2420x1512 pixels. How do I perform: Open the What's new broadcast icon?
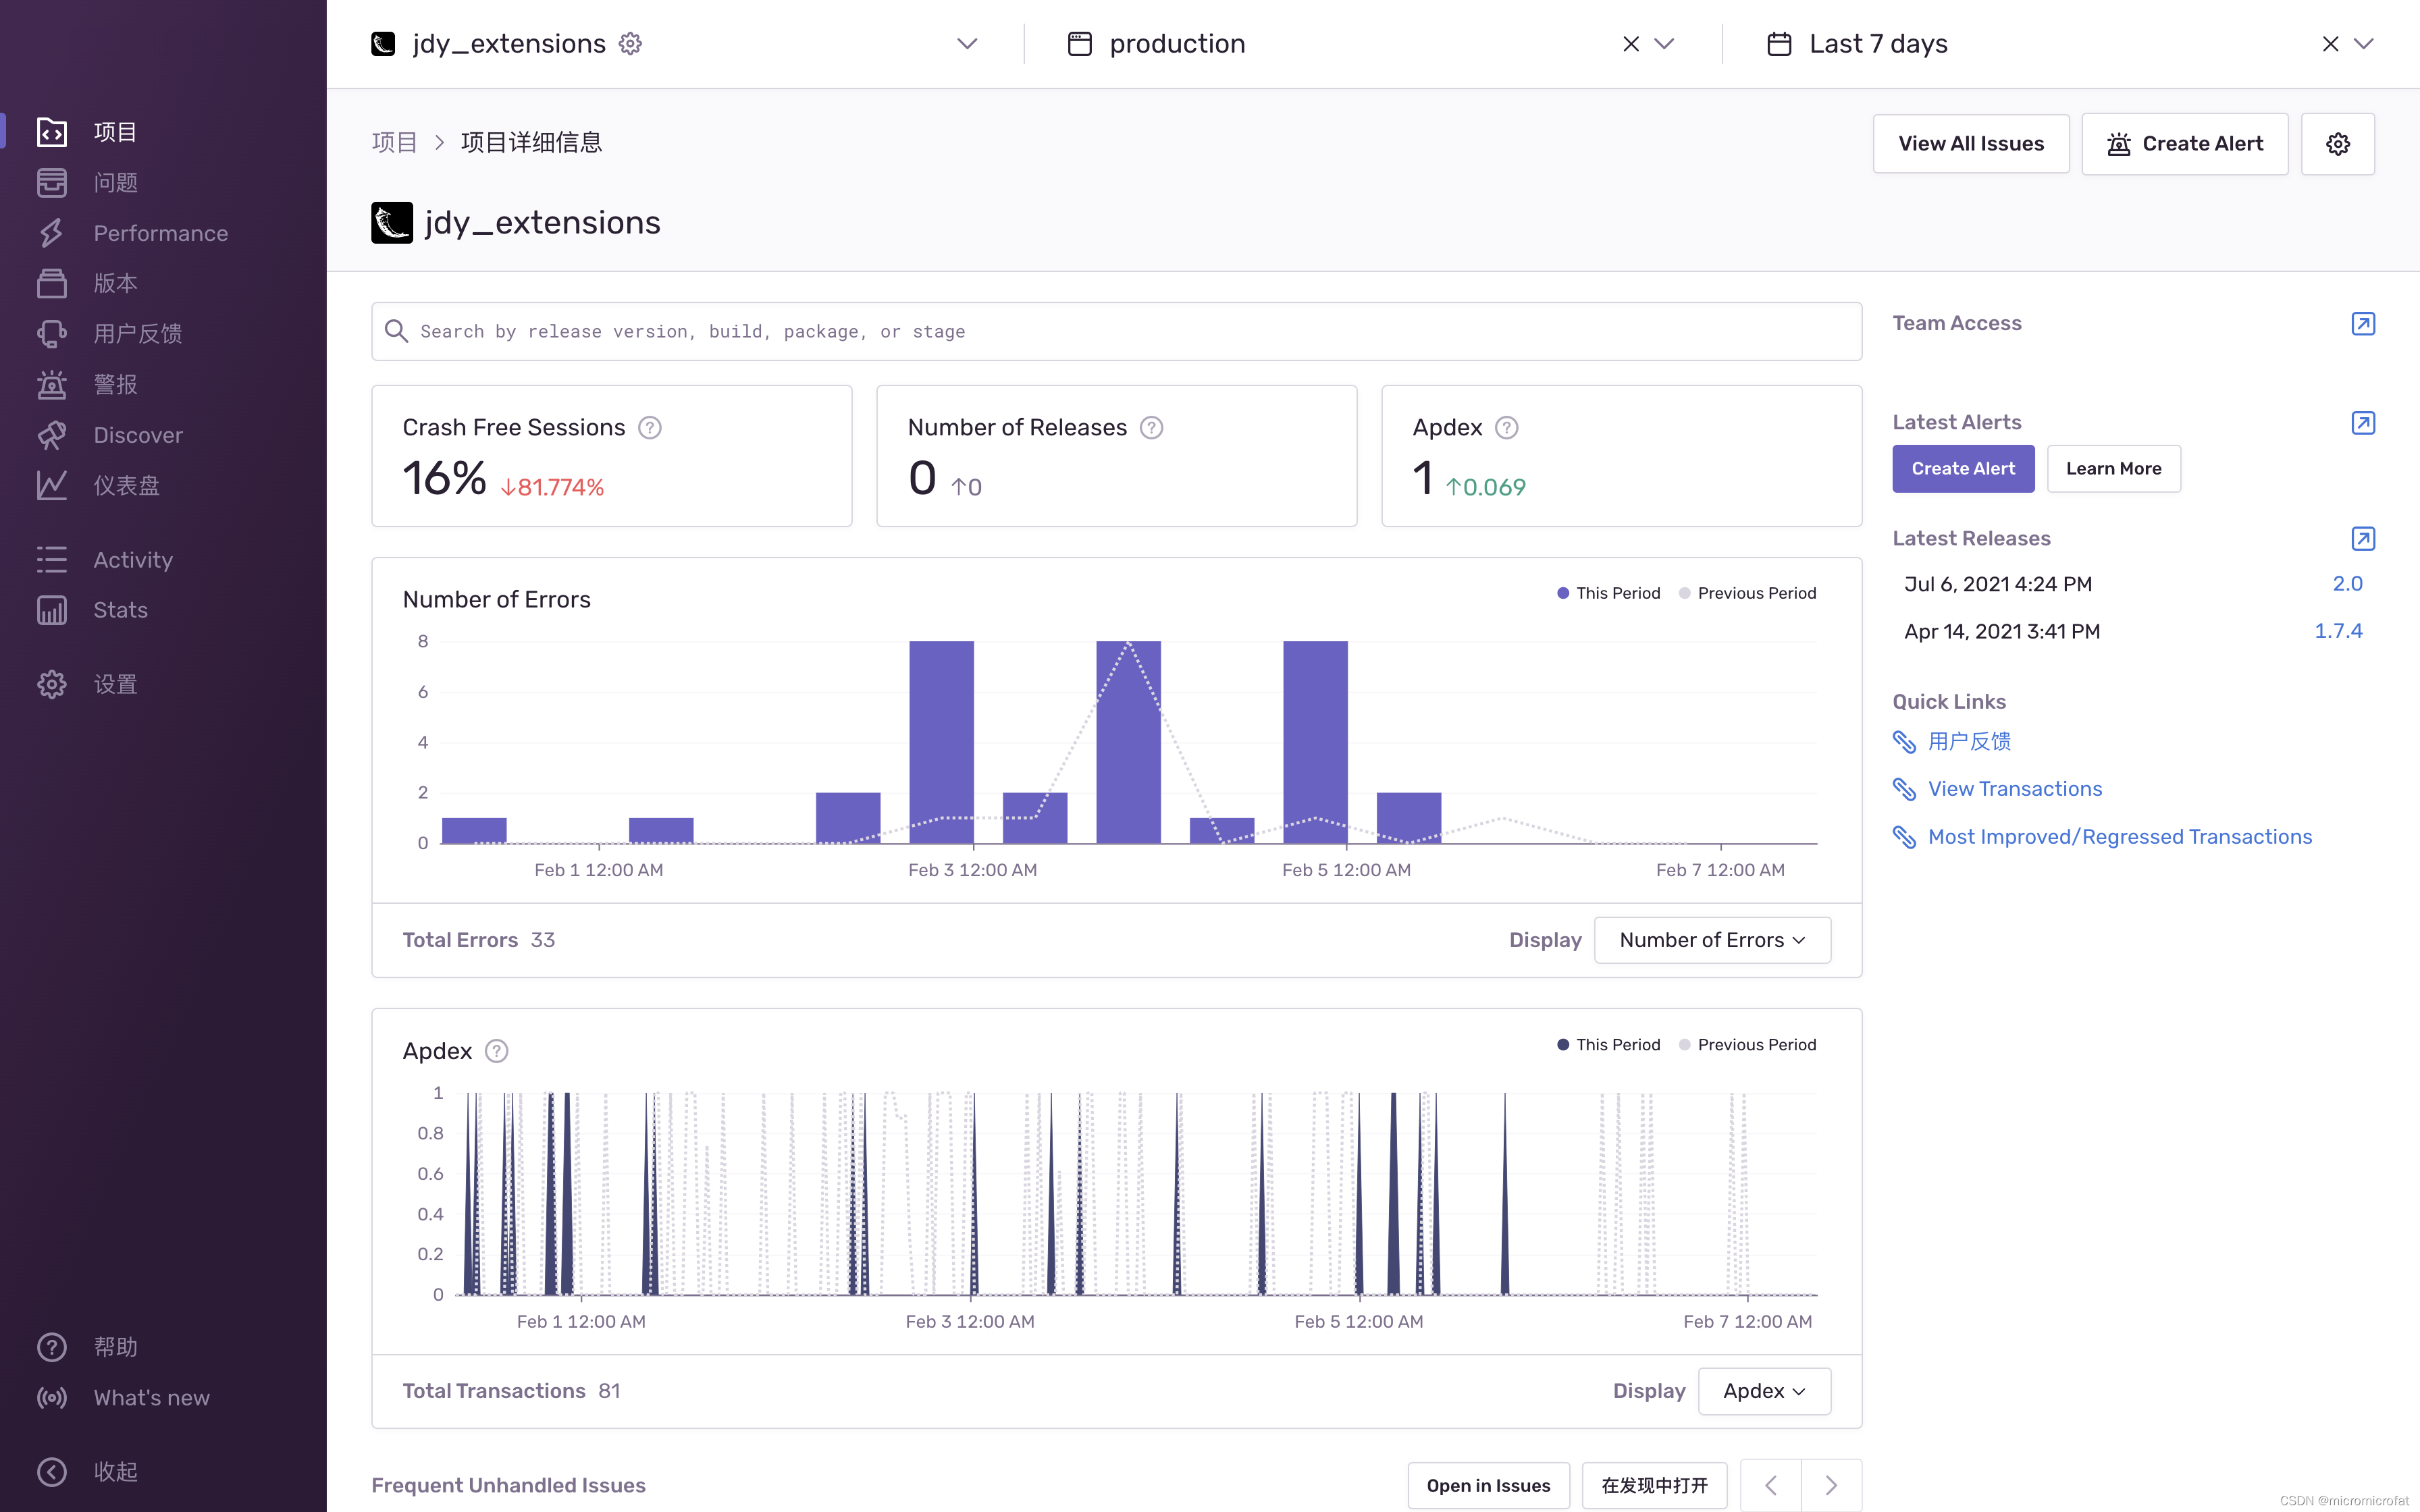(x=52, y=1397)
